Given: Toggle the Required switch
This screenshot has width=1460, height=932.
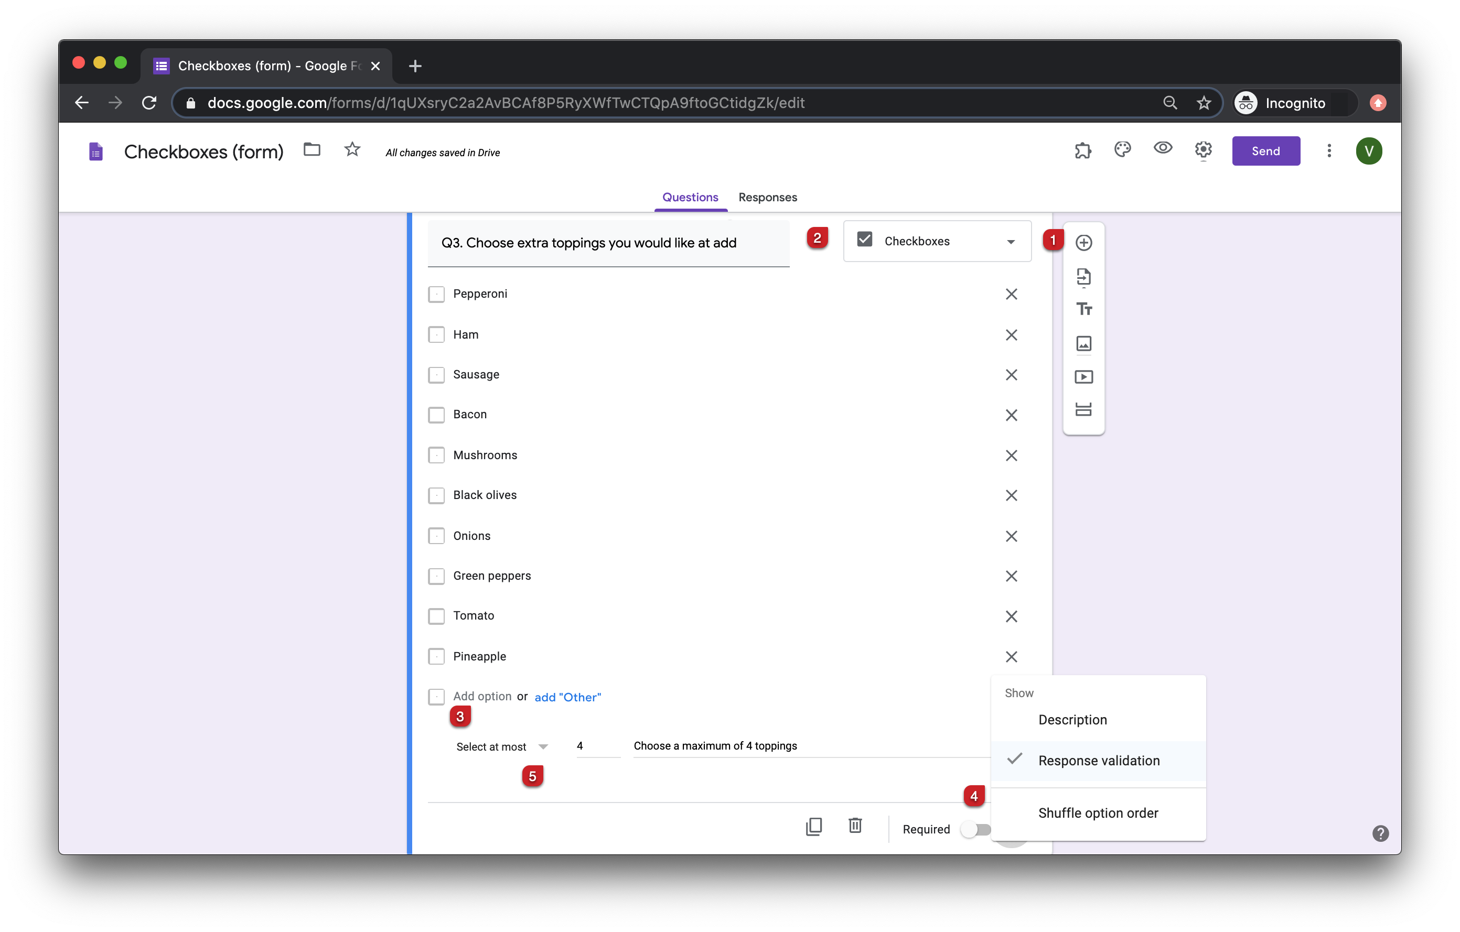Looking at the screenshot, I should [976, 828].
